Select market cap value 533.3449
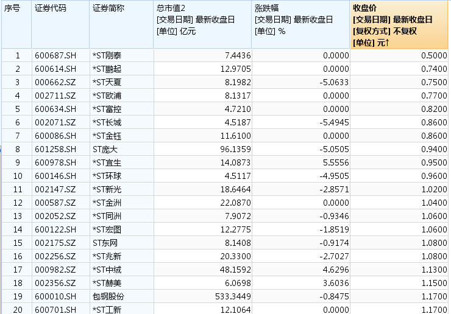Screen dimensions: 451x314 click(x=233, y=296)
